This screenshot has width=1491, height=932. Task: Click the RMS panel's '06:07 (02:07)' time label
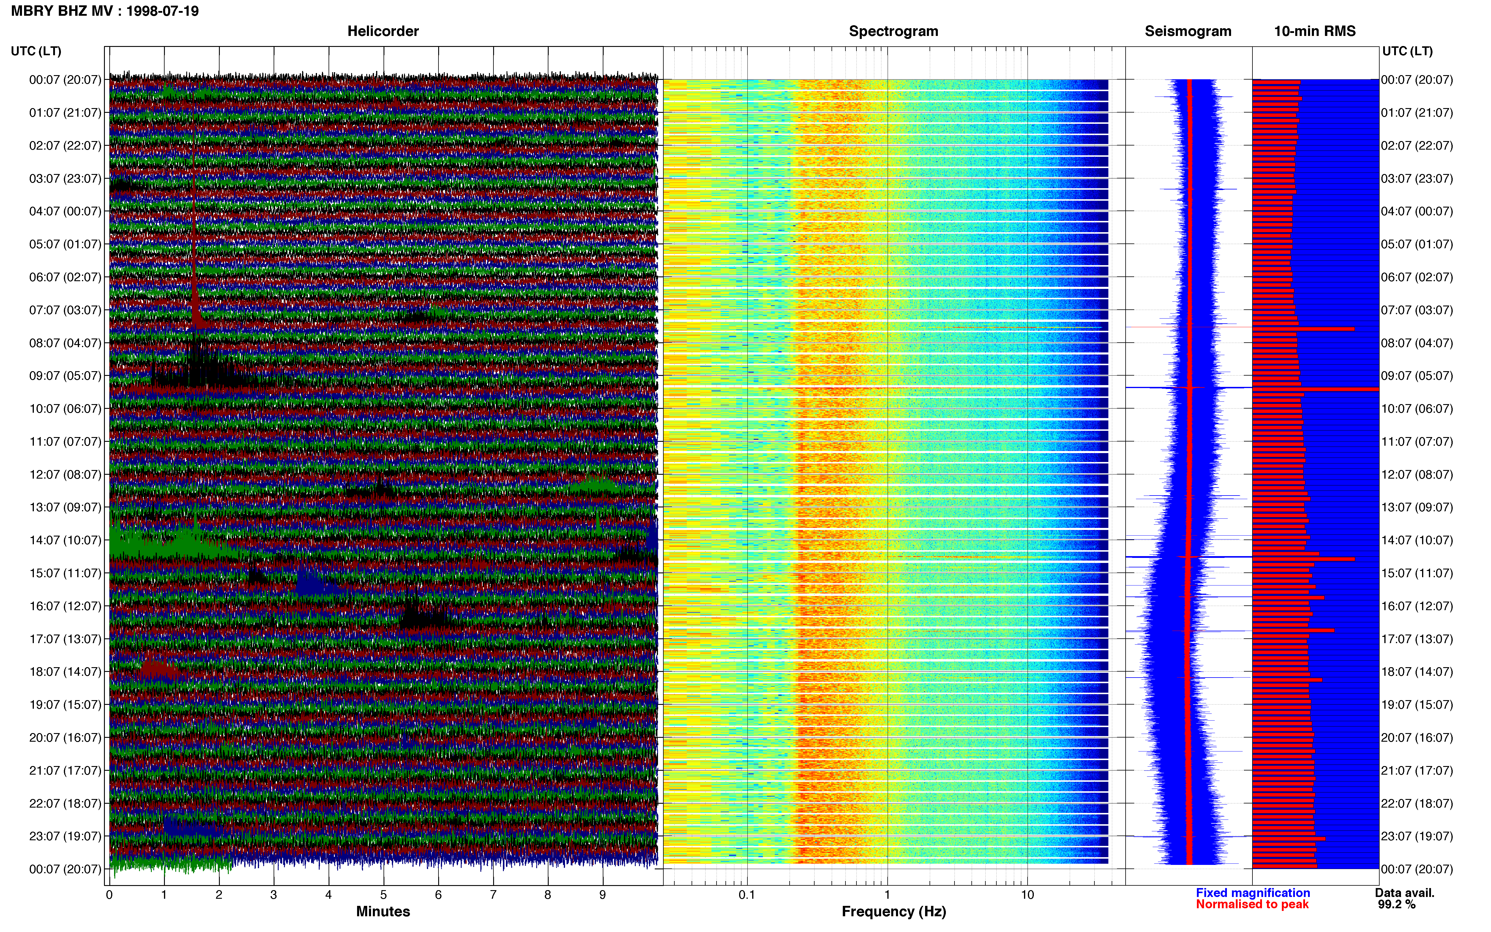click(x=1417, y=277)
